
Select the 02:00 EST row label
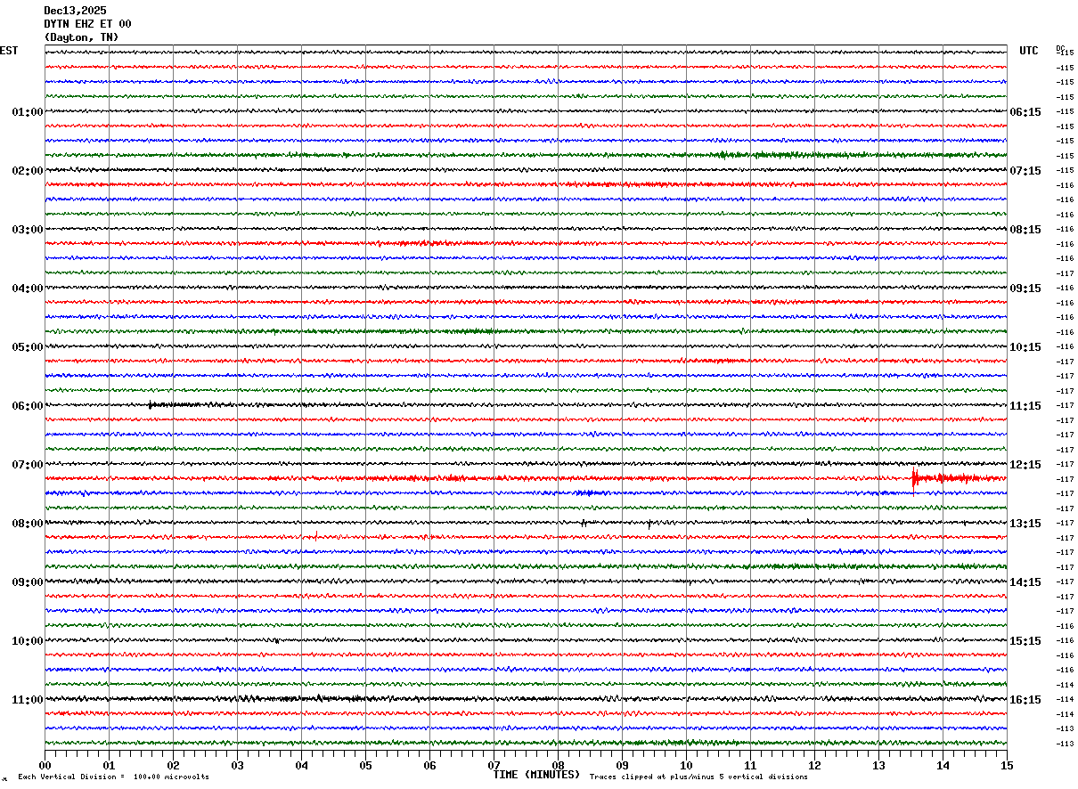point(28,171)
